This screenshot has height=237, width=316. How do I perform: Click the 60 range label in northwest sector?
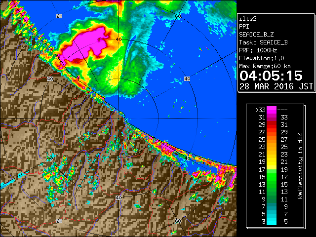tap(59, 16)
